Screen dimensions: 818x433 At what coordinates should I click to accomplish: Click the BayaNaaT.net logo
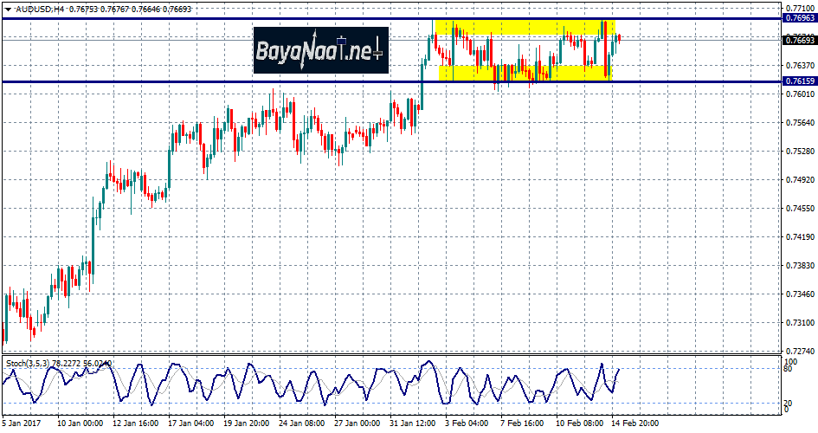click(320, 49)
